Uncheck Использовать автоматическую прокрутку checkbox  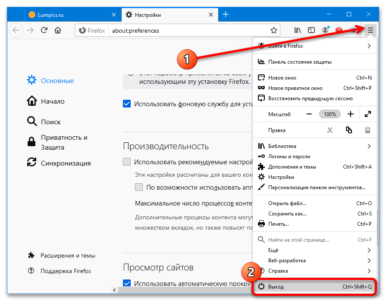[x=127, y=283]
